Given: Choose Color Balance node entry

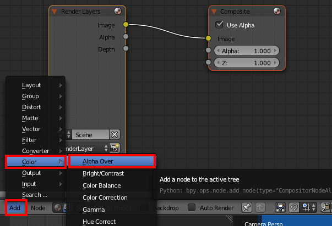Looking at the screenshot, I should pyautogui.click(x=112, y=185).
